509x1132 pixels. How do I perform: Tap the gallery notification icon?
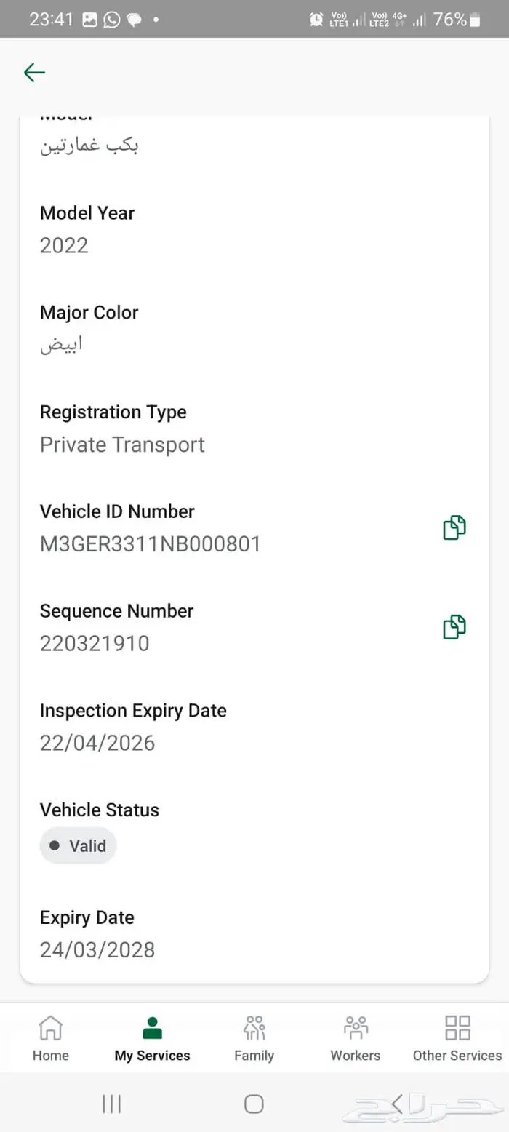[89, 20]
